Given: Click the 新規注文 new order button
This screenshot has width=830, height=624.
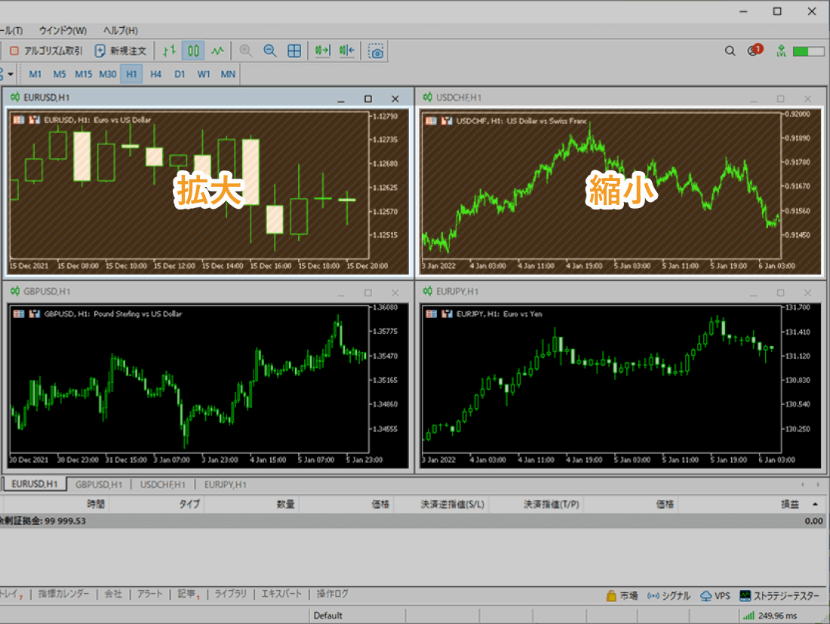Looking at the screenshot, I should (121, 50).
